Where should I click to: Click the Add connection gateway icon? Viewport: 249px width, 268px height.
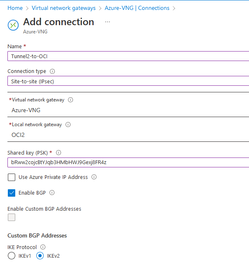pos(13,25)
